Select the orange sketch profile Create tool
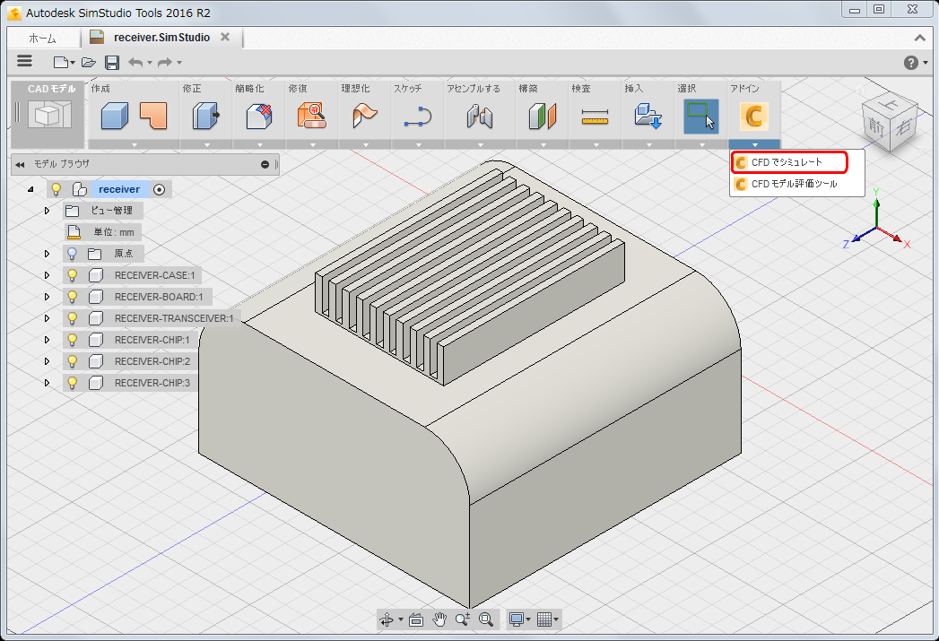The image size is (939, 641). [x=153, y=117]
